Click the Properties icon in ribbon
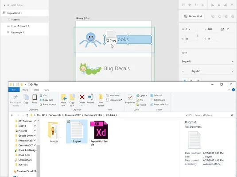 click(x=130, y=97)
